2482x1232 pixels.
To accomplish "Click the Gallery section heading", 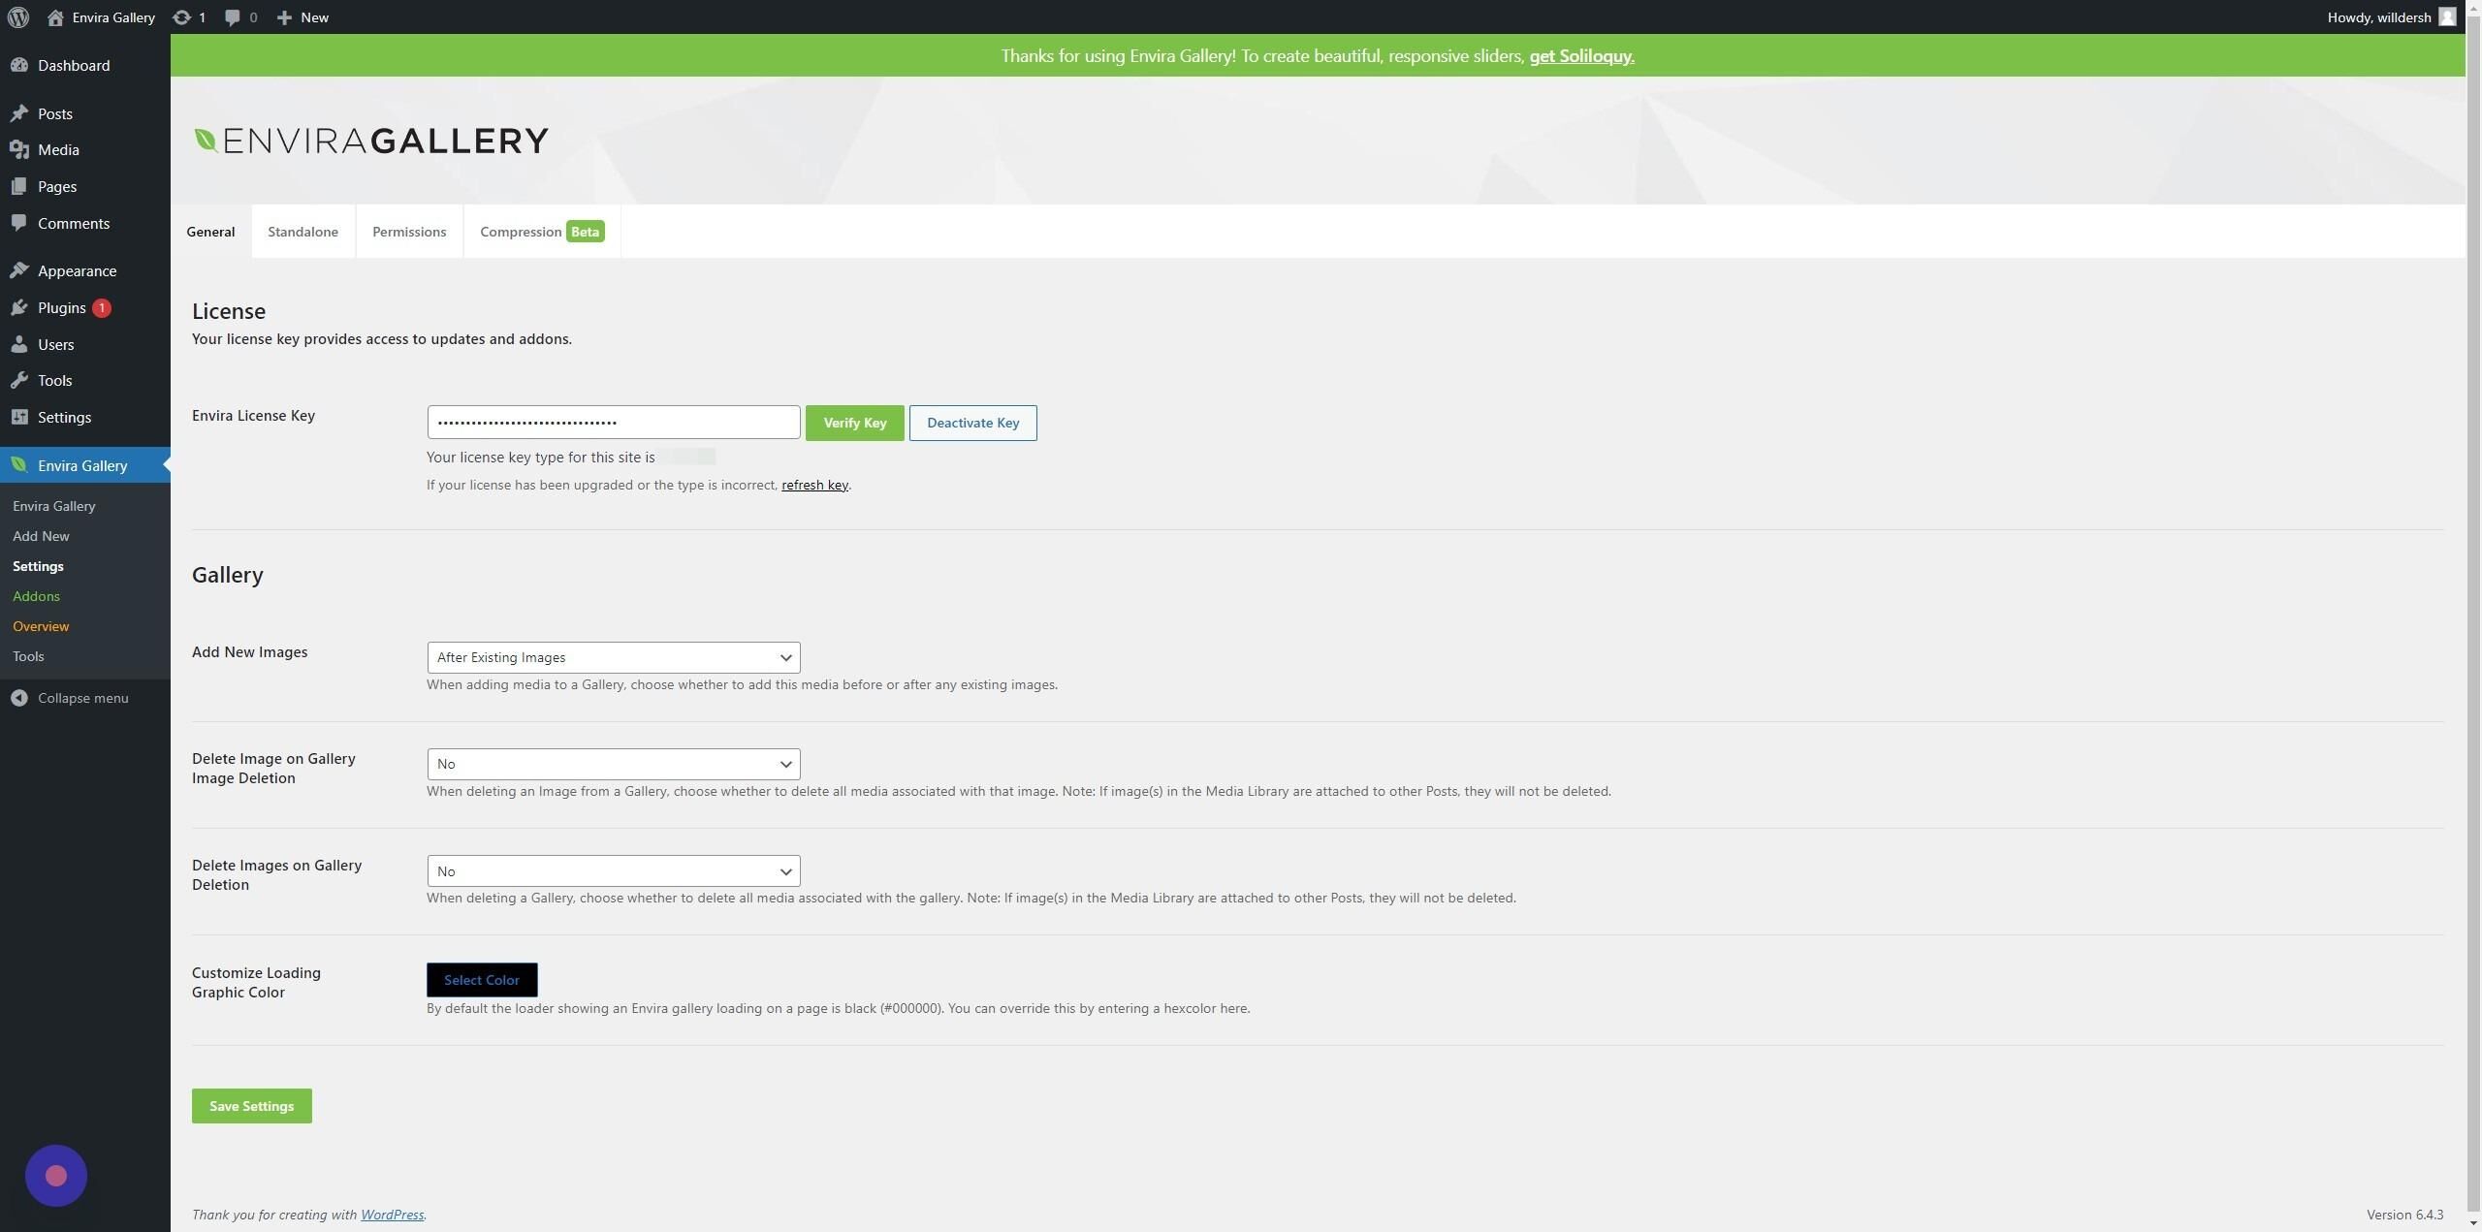I will pyautogui.click(x=228, y=575).
